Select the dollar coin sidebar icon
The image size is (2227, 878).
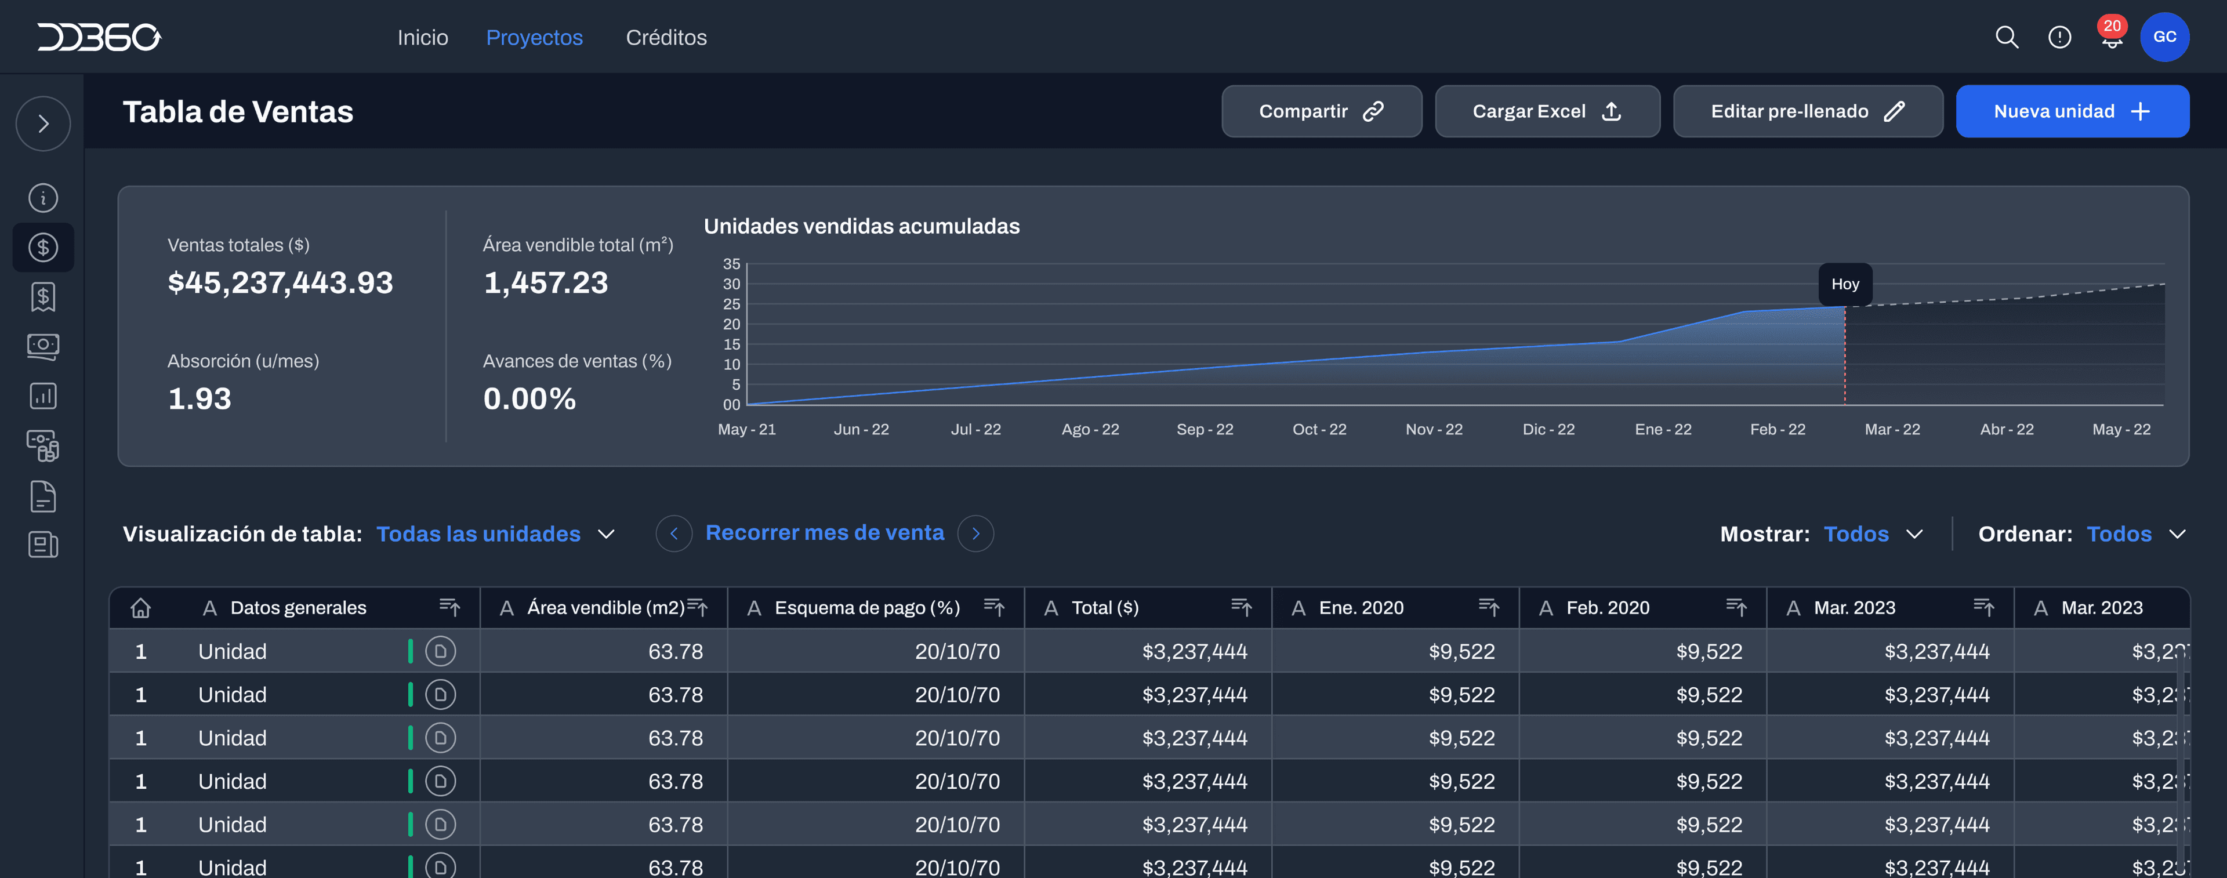coord(43,248)
